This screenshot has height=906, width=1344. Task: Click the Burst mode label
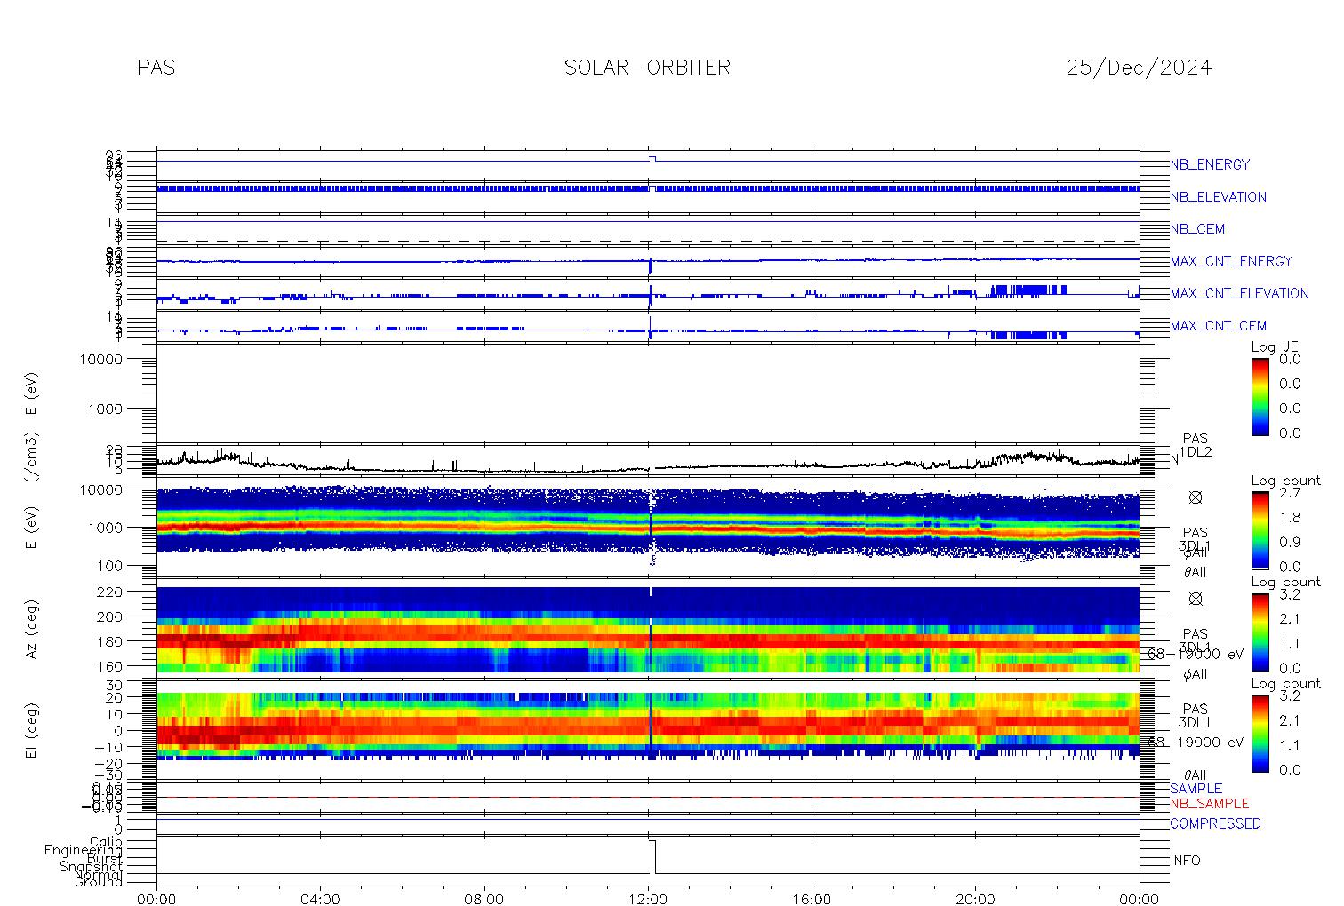(104, 858)
